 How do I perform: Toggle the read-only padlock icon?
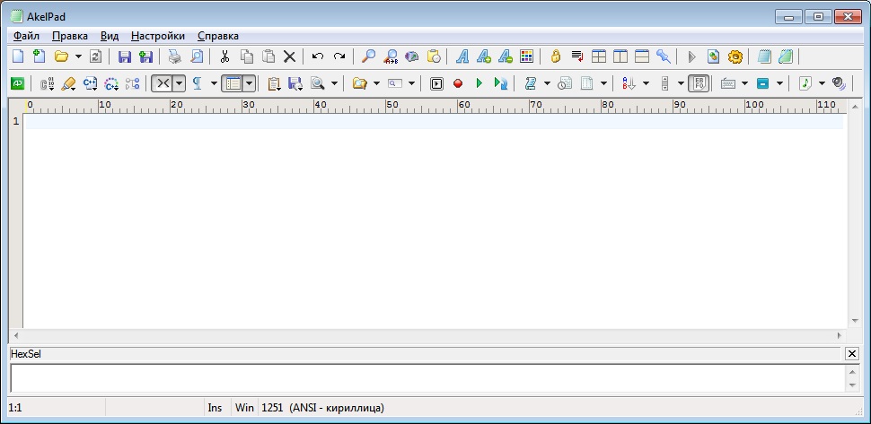pos(556,56)
